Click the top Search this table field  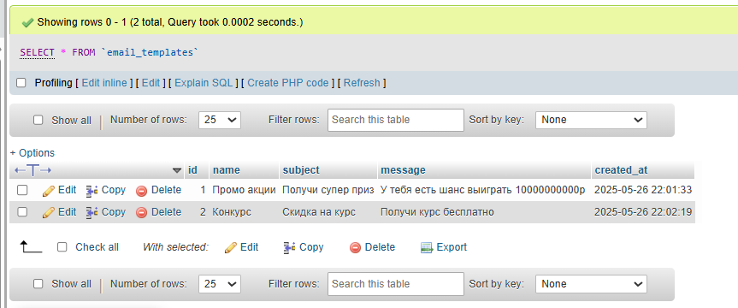[x=396, y=120]
